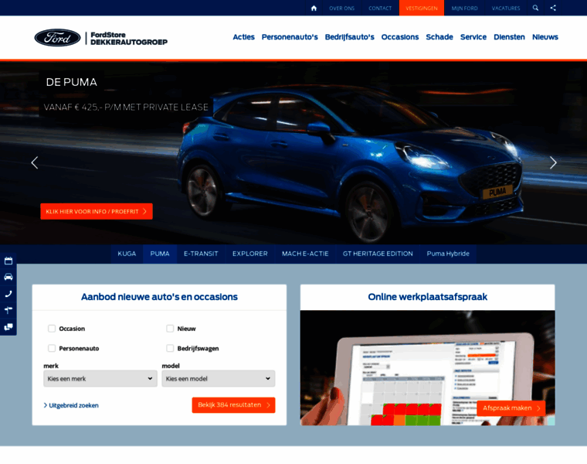Open the VACATURES link
The height and width of the screenshot is (464, 587).
[506, 8]
